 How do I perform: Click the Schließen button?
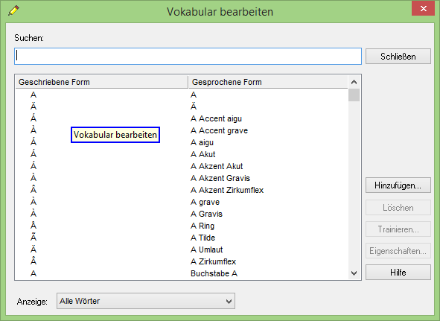[x=398, y=57]
